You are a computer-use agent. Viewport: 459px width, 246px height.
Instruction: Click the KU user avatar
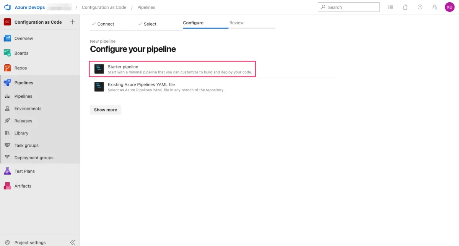[x=449, y=7]
